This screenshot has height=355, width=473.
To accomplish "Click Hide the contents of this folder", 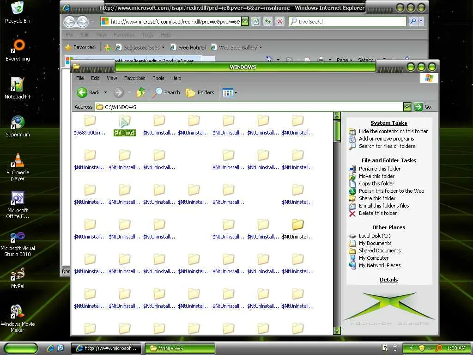I will tap(393, 131).
